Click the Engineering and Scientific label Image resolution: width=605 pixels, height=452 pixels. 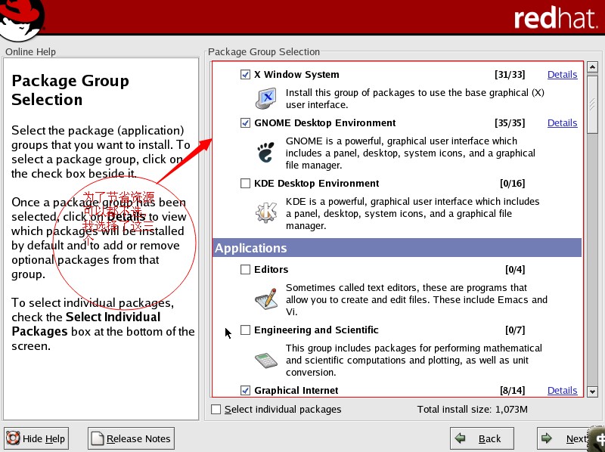coord(316,330)
